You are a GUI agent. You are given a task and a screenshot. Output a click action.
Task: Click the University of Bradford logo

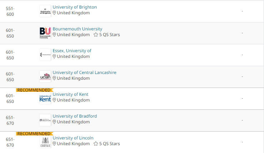coord(45,120)
